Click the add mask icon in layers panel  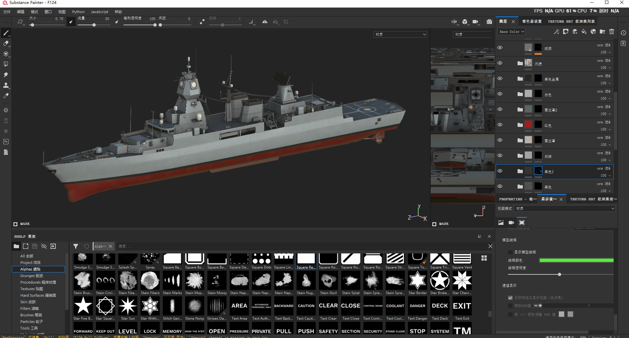tap(566, 31)
